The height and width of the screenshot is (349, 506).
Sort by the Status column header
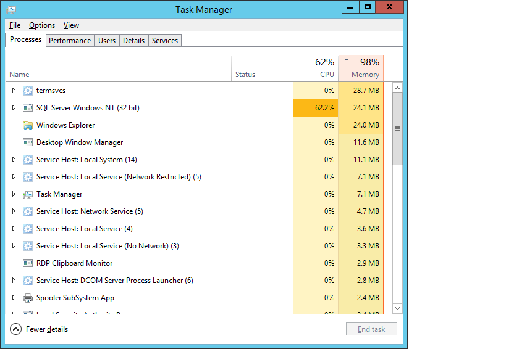point(262,68)
